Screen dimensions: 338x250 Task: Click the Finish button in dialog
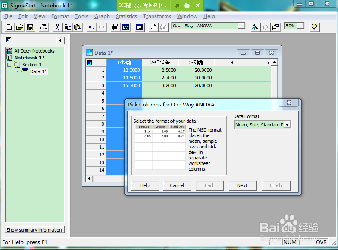(276, 185)
